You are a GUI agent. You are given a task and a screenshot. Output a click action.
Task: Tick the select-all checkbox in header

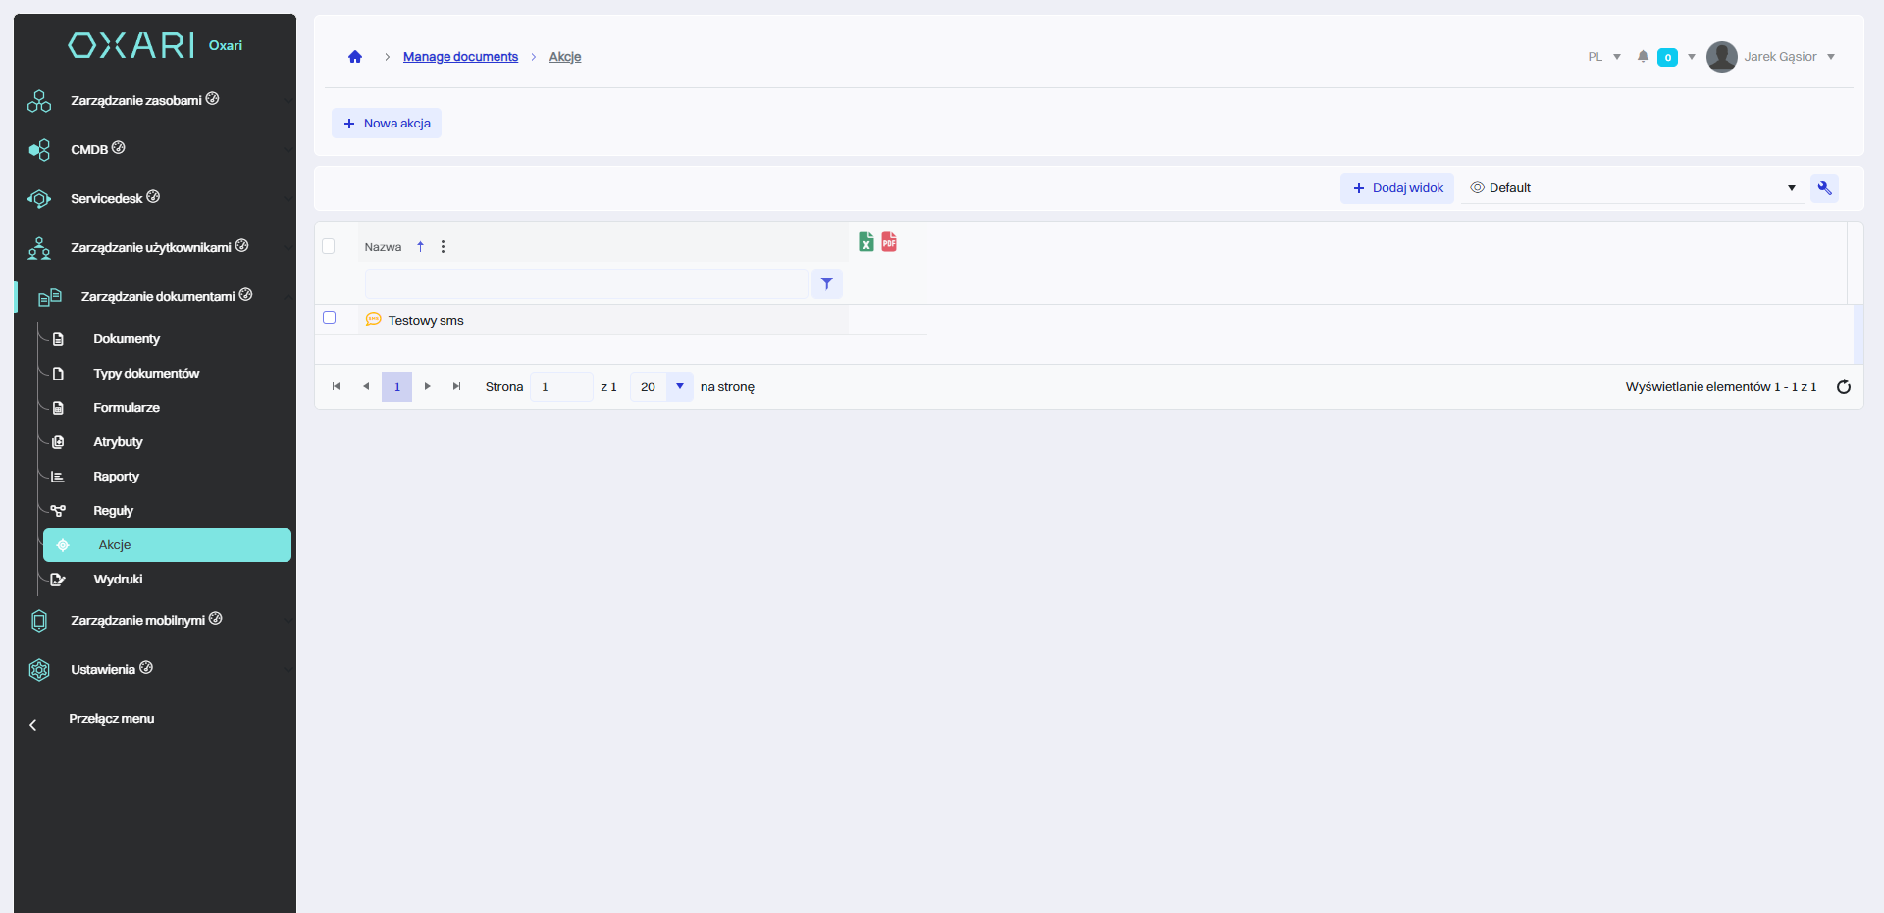tap(329, 246)
